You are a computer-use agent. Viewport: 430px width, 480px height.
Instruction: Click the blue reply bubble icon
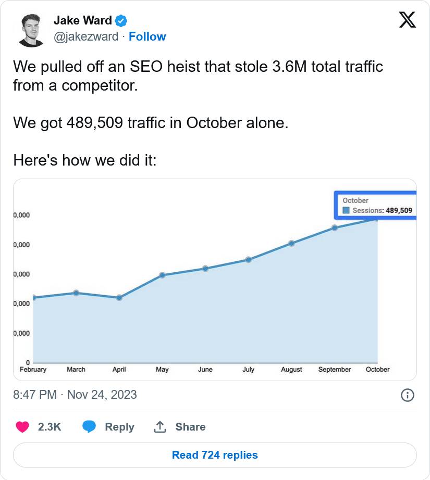coord(89,426)
